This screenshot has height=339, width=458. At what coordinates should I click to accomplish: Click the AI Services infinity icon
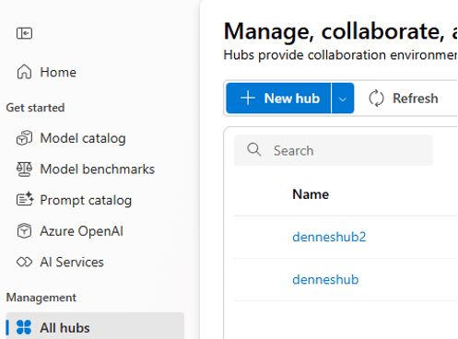click(x=24, y=262)
